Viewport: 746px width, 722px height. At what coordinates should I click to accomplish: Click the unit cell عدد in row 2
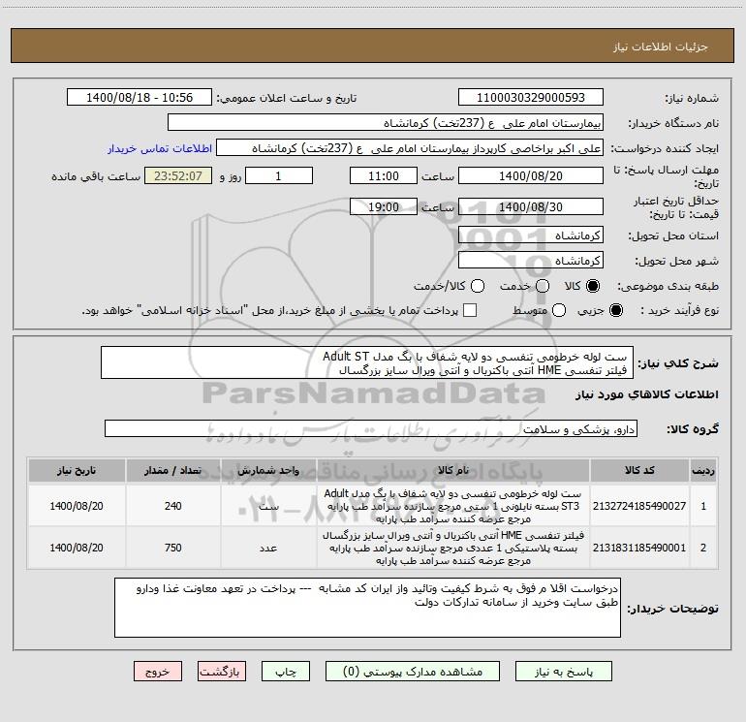click(x=268, y=548)
